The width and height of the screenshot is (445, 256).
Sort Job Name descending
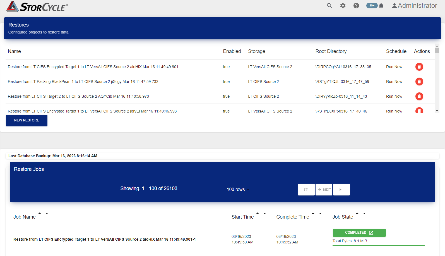(x=47, y=213)
